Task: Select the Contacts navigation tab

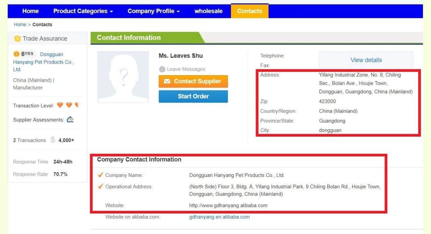Action: pyautogui.click(x=249, y=11)
